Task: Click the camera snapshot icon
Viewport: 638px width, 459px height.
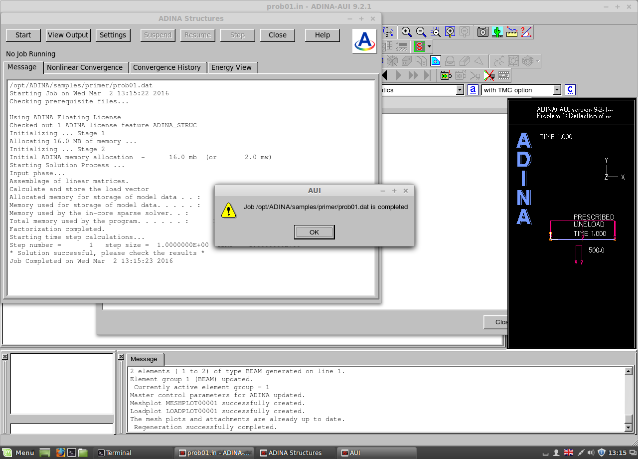Action: 482,32
